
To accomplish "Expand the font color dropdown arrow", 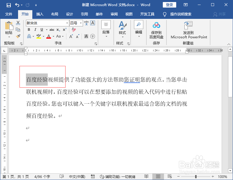I will coord(53,36).
